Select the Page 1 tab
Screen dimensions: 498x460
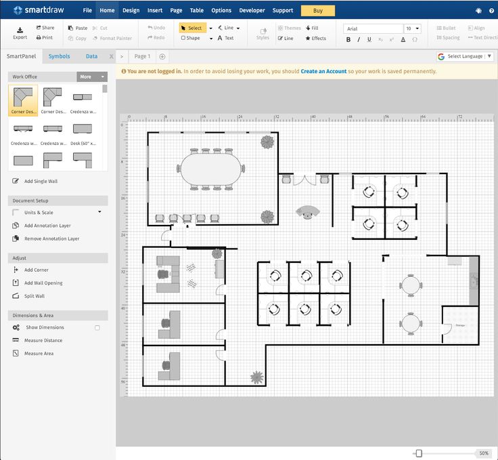(142, 56)
